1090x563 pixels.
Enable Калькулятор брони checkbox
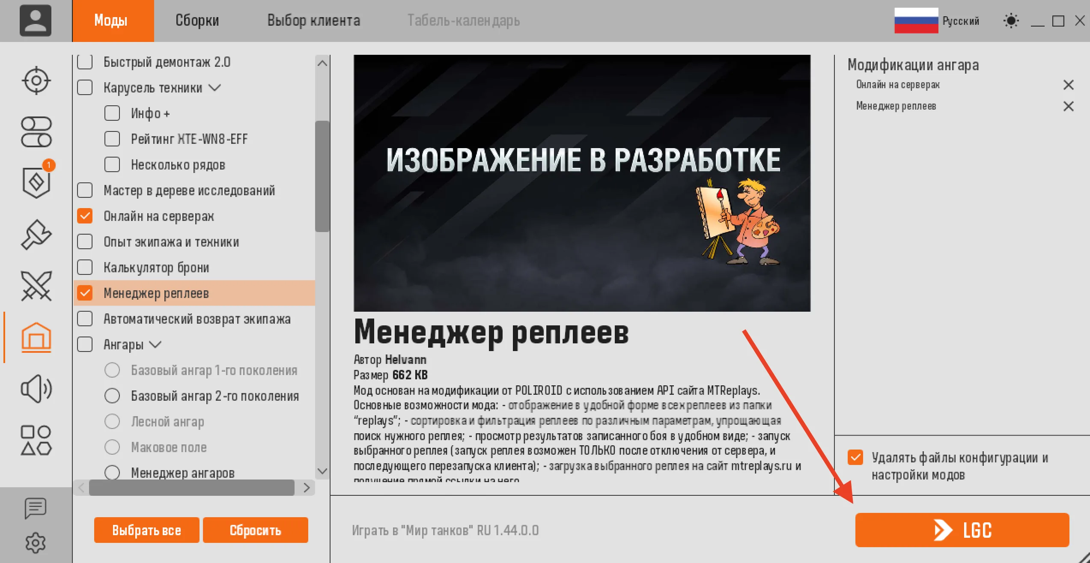[x=85, y=268]
